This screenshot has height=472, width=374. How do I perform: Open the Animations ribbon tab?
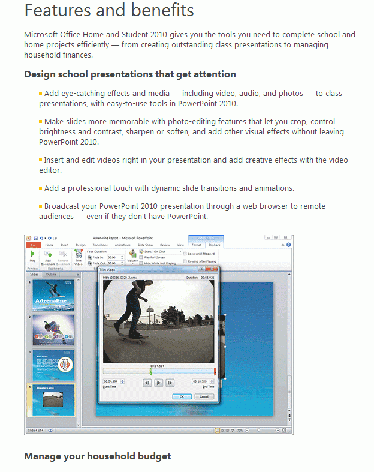click(x=122, y=245)
